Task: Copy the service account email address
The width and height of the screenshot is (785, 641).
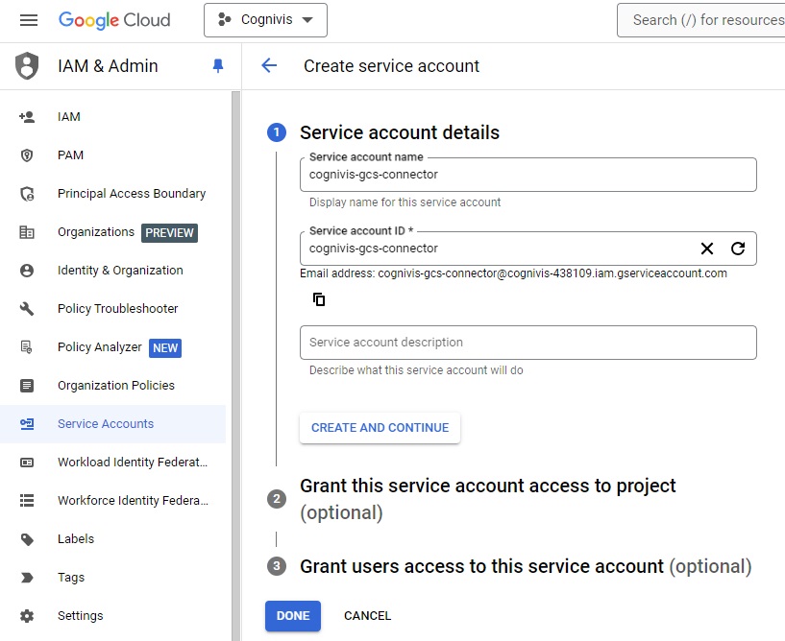Action: pyautogui.click(x=319, y=299)
